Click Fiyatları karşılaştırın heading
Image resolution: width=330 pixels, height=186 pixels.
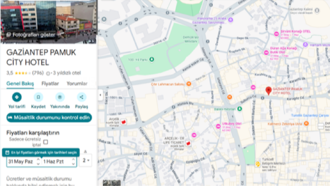click(x=33, y=133)
